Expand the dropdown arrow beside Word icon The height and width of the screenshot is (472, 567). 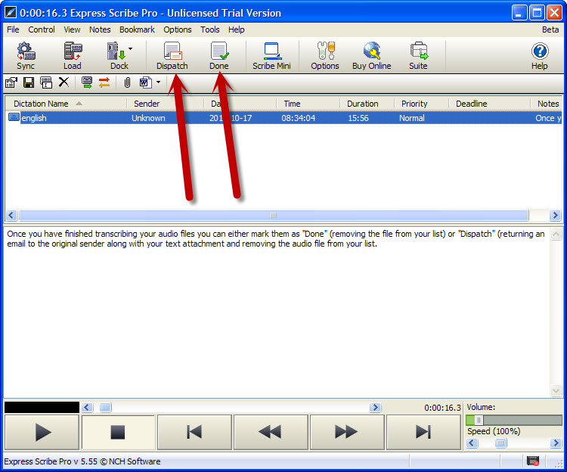click(159, 82)
